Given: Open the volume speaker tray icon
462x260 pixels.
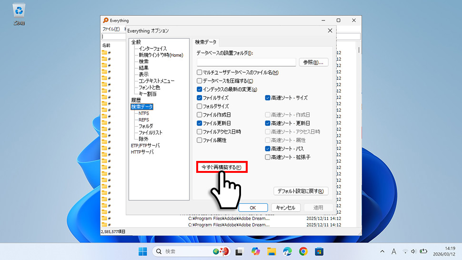Looking at the screenshot, I should tap(413, 251).
